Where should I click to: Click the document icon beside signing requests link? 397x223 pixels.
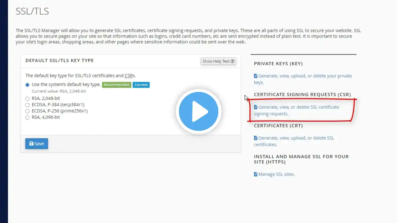coord(256,107)
